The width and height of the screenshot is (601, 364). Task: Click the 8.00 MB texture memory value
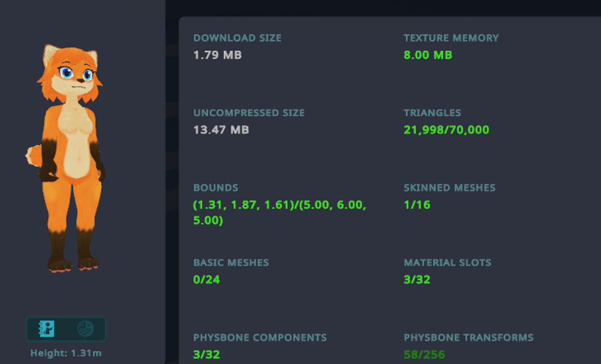(428, 55)
